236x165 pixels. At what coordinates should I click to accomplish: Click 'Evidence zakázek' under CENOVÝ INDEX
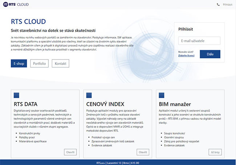(102, 146)
